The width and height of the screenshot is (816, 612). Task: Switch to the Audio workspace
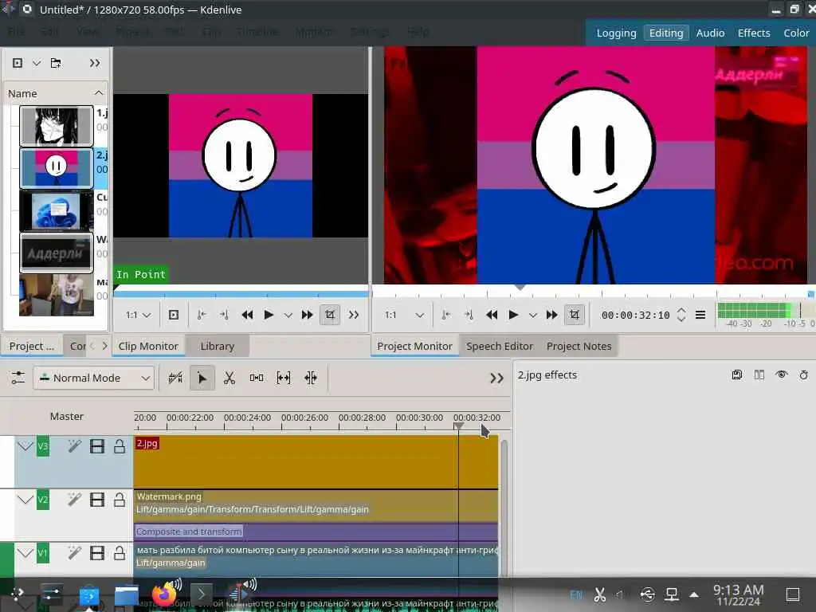[x=710, y=33]
